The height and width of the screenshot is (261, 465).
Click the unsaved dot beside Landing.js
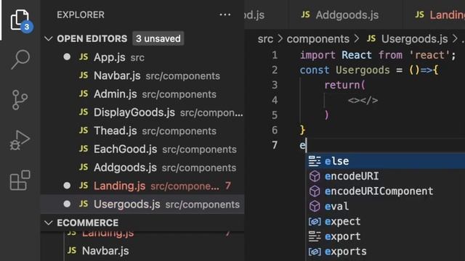(67, 186)
